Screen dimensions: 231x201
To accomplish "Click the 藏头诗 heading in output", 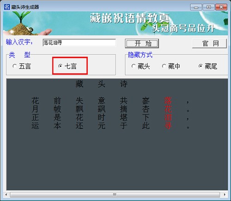I will pos(102,84).
